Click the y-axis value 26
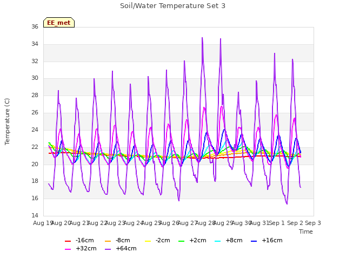Image resolution: width=346 pixels, height=259 pixels. click(35, 112)
